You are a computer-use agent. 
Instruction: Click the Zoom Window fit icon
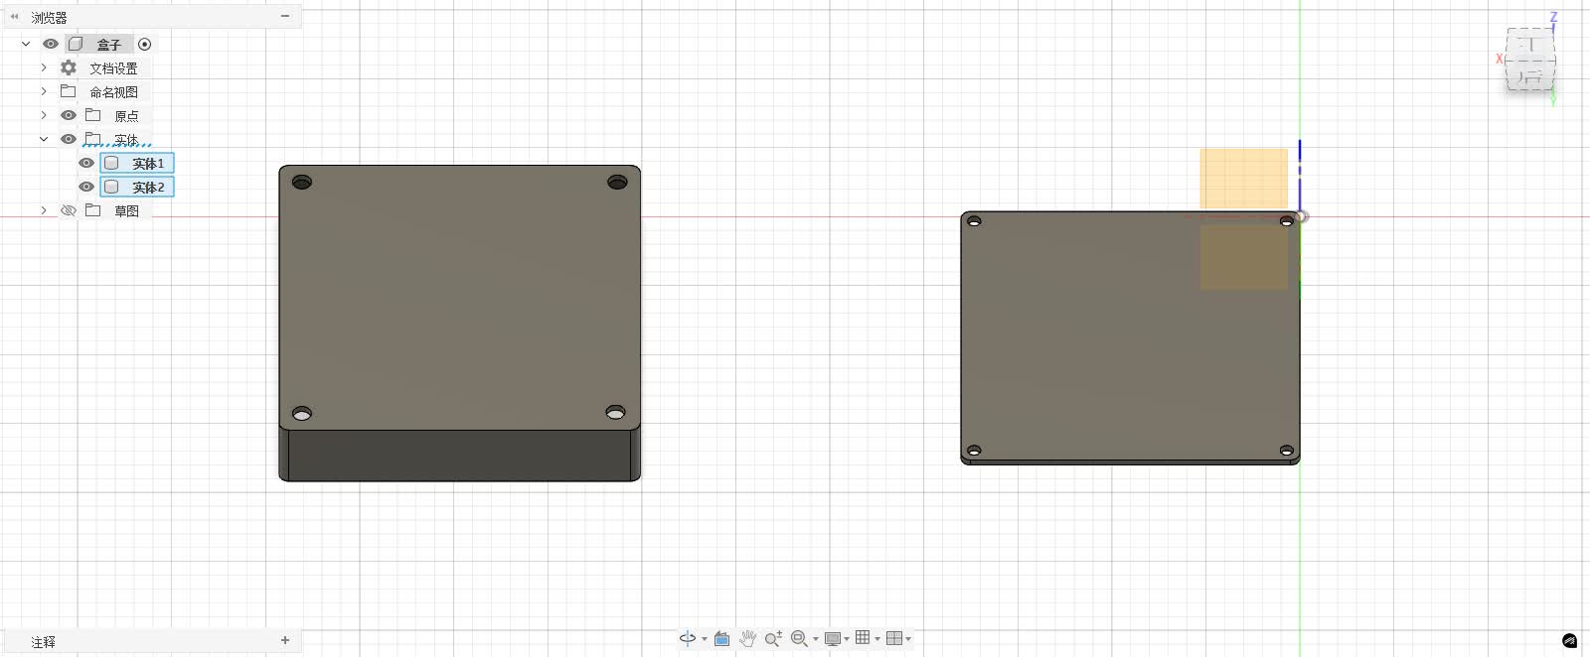[799, 638]
